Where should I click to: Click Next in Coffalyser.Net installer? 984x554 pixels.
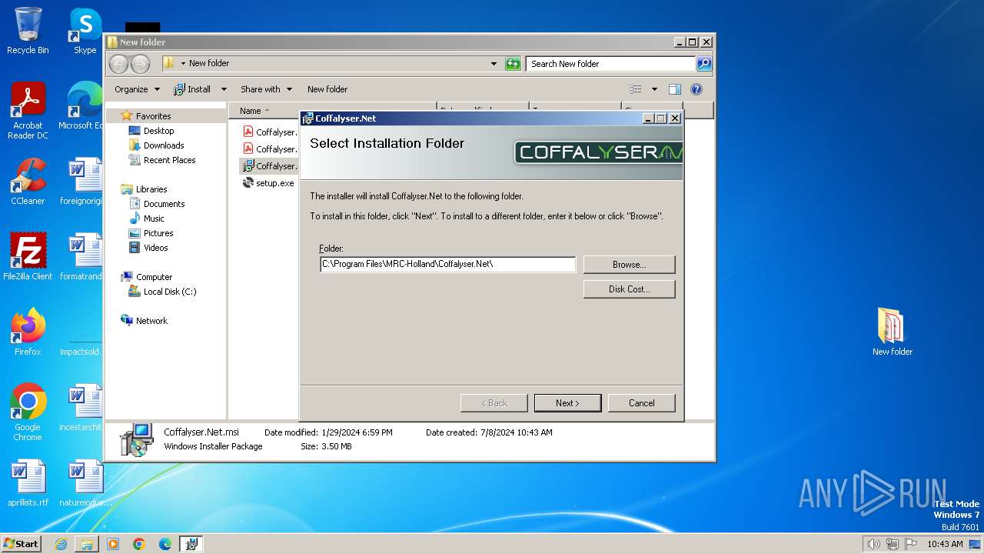coord(567,403)
